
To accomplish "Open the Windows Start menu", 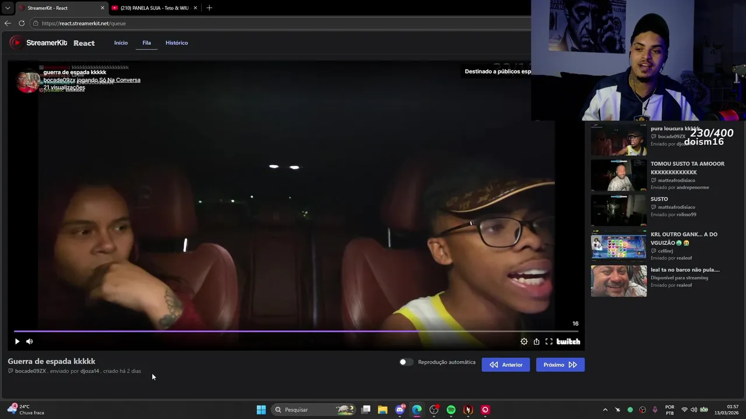I will [x=261, y=410].
